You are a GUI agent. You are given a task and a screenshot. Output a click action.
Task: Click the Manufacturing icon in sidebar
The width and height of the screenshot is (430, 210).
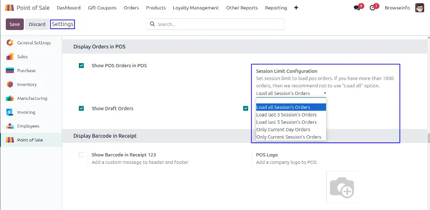[x=10, y=98]
